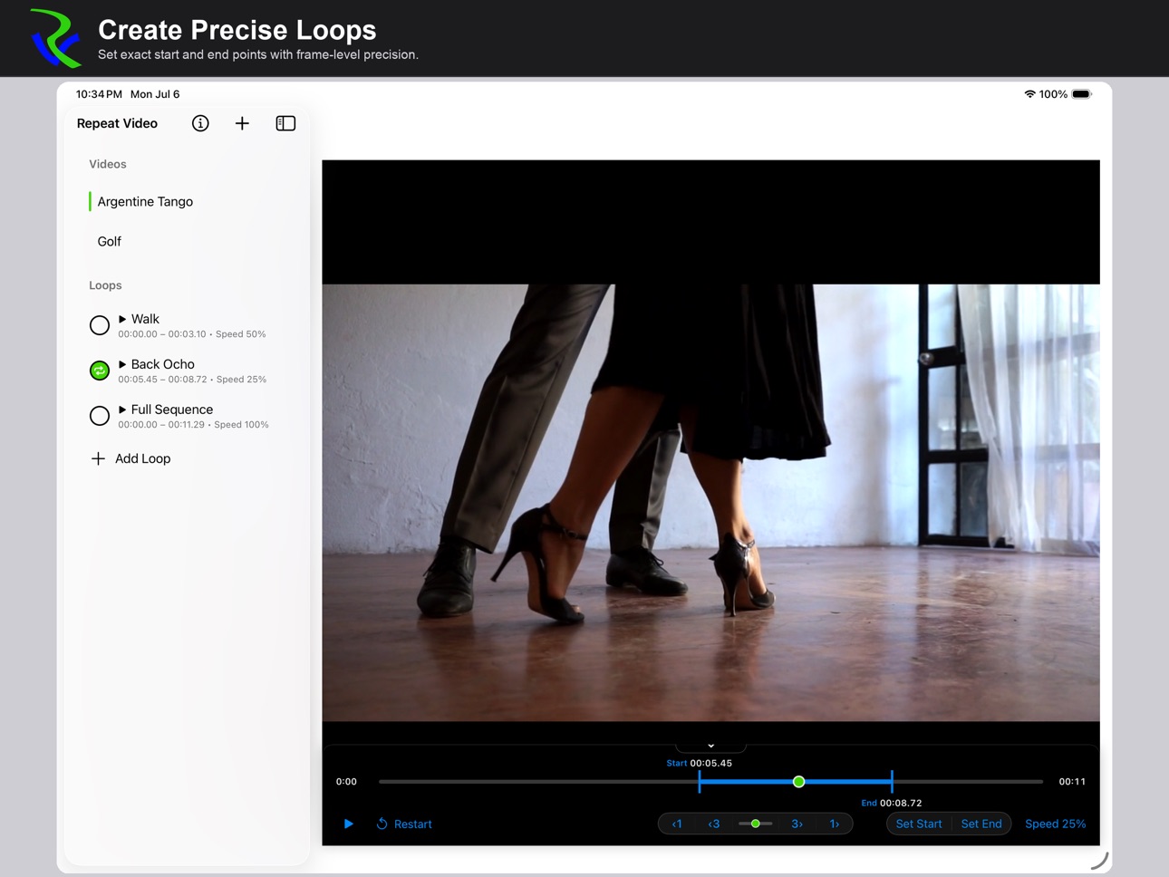Viewport: 1169px width, 877px height.
Task: Click the Full Sequence Speed 100% details
Action: coord(241,425)
